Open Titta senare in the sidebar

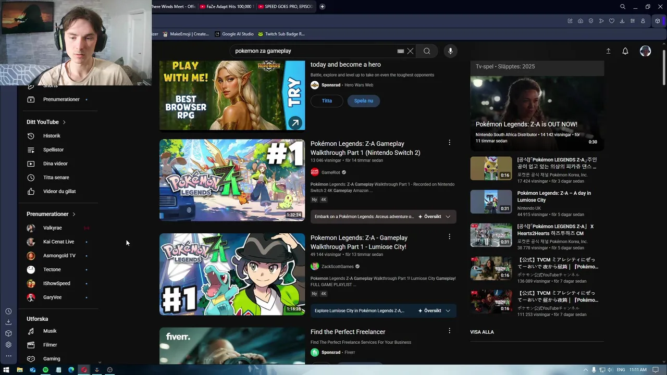(x=58, y=178)
